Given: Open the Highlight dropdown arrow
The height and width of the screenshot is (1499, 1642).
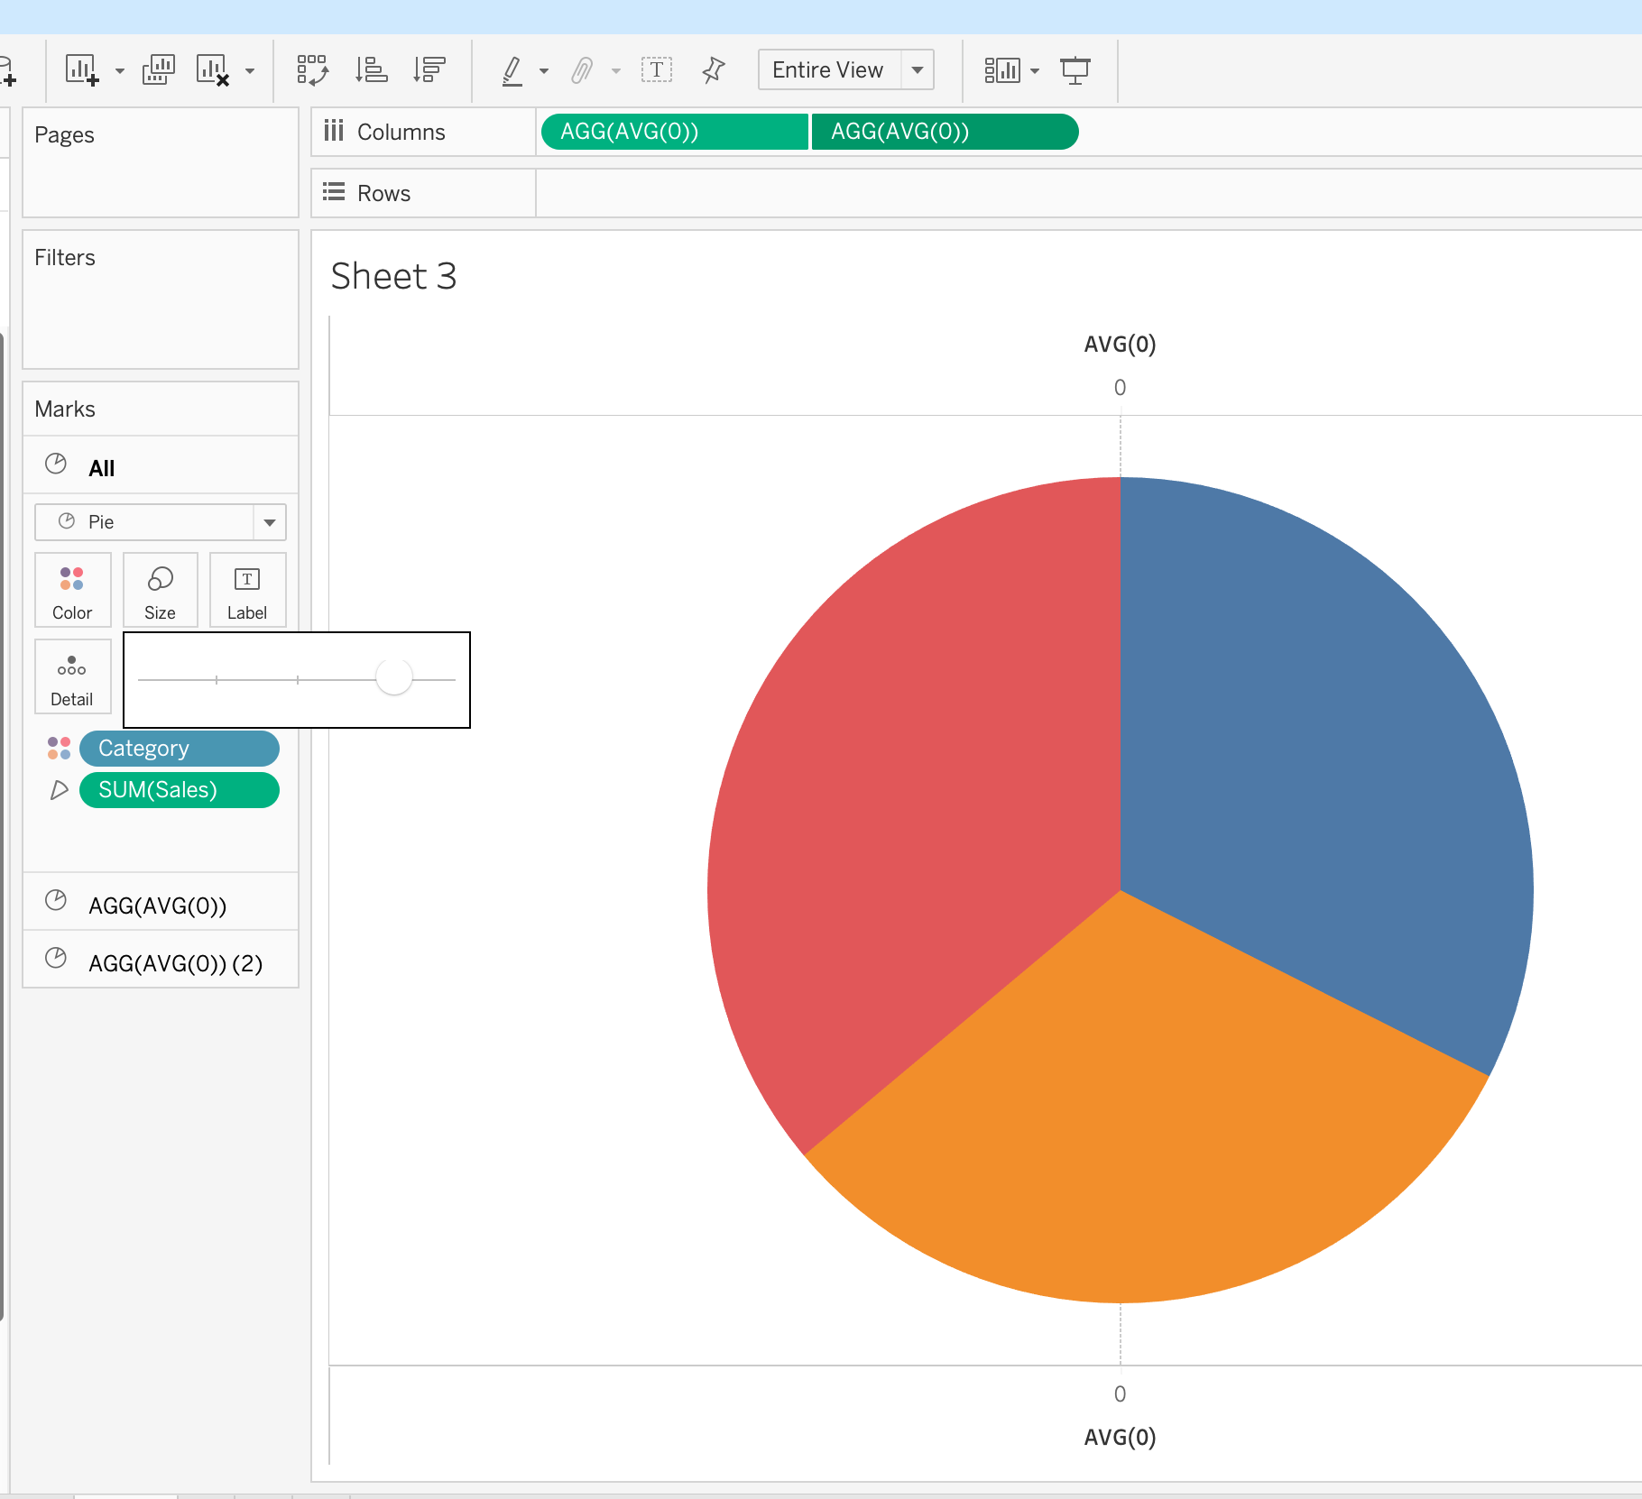Looking at the screenshot, I should [x=543, y=70].
